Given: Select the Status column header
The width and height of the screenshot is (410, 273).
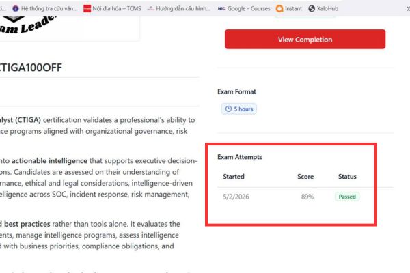Looking at the screenshot, I should pos(347,177).
